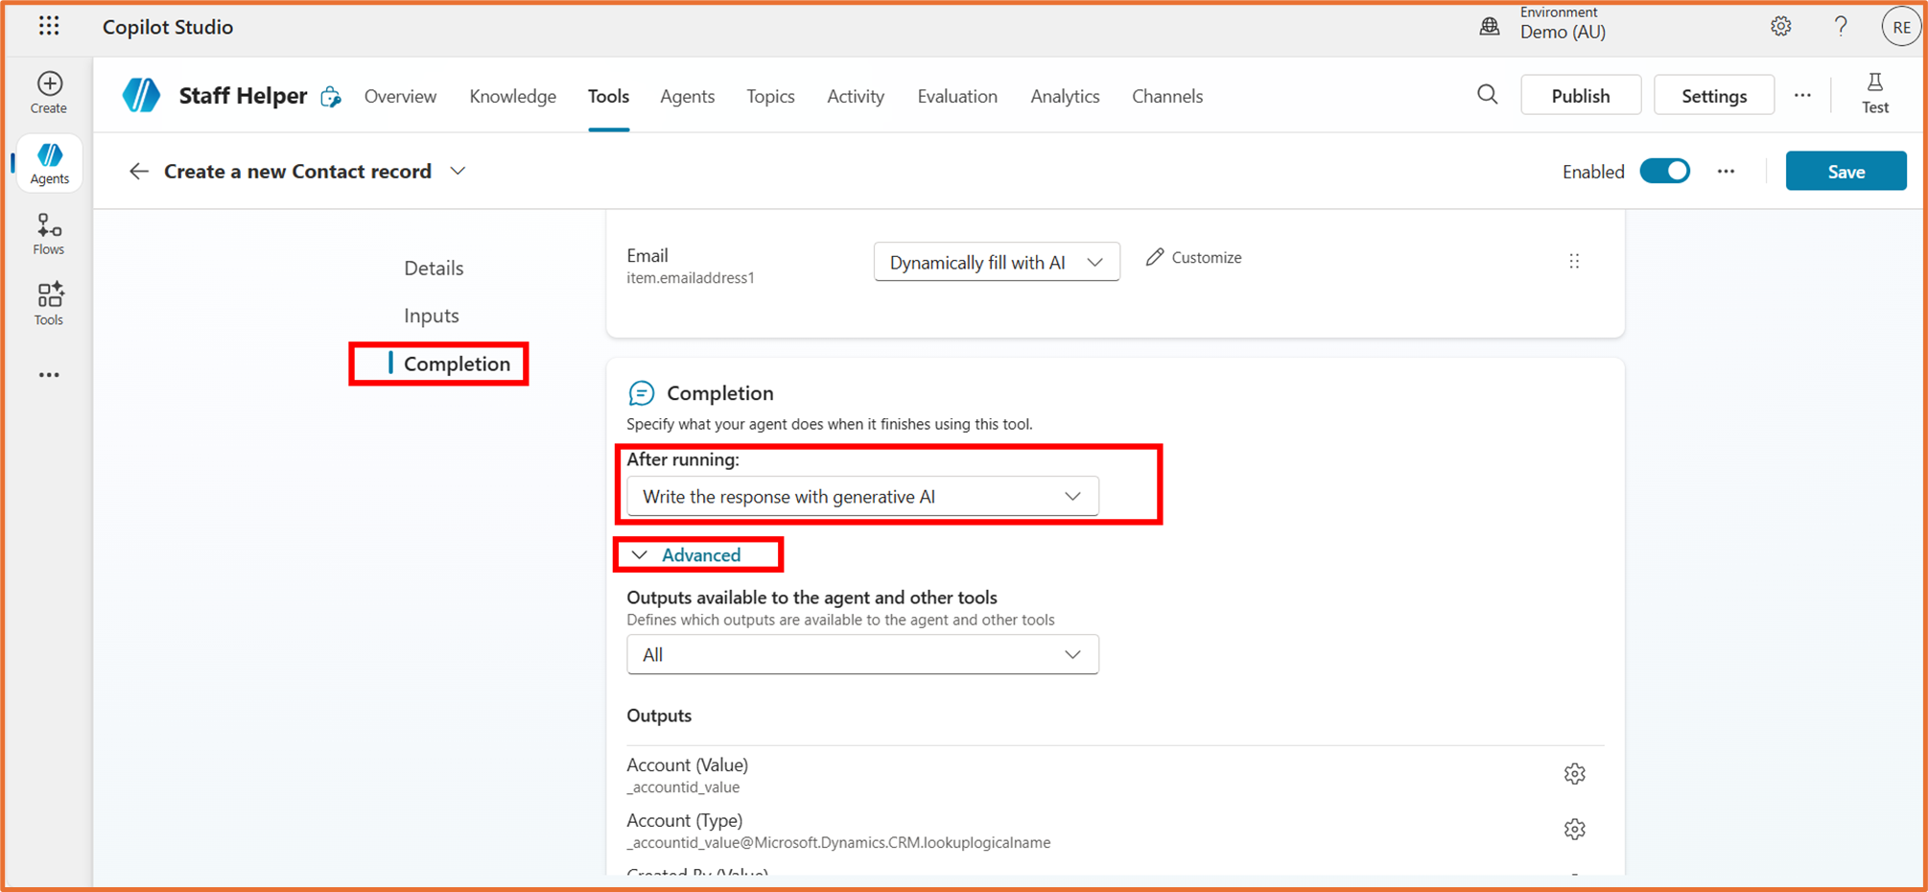Click the back arrow beside tool name
Viewport: 1928px width, 892px height.
[x=139, y=172]
